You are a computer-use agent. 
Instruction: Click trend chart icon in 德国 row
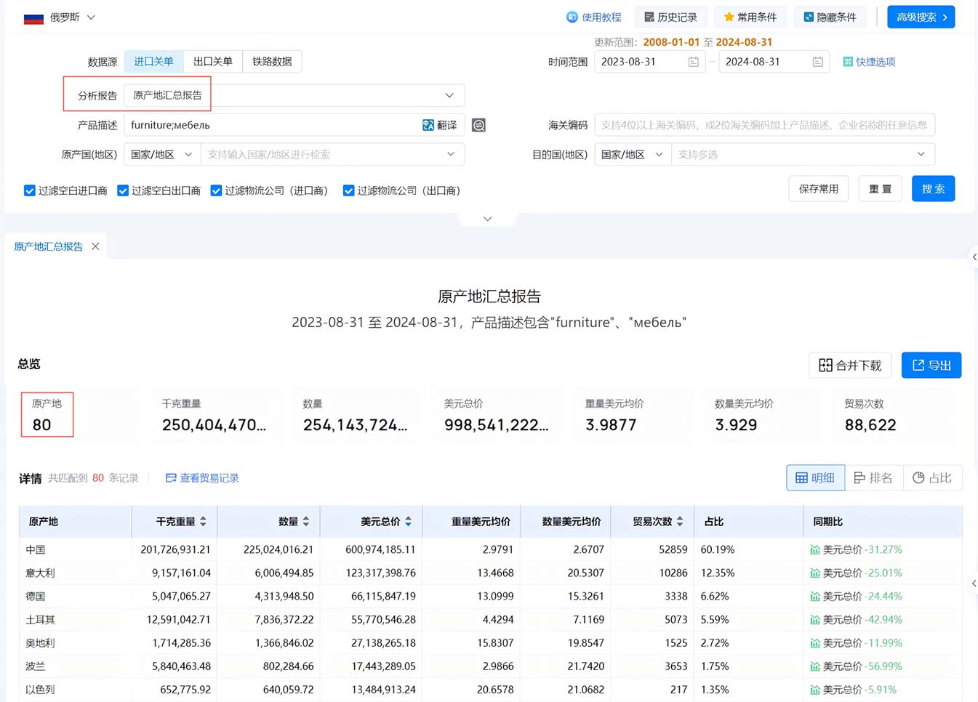click(x=815, y=597)
